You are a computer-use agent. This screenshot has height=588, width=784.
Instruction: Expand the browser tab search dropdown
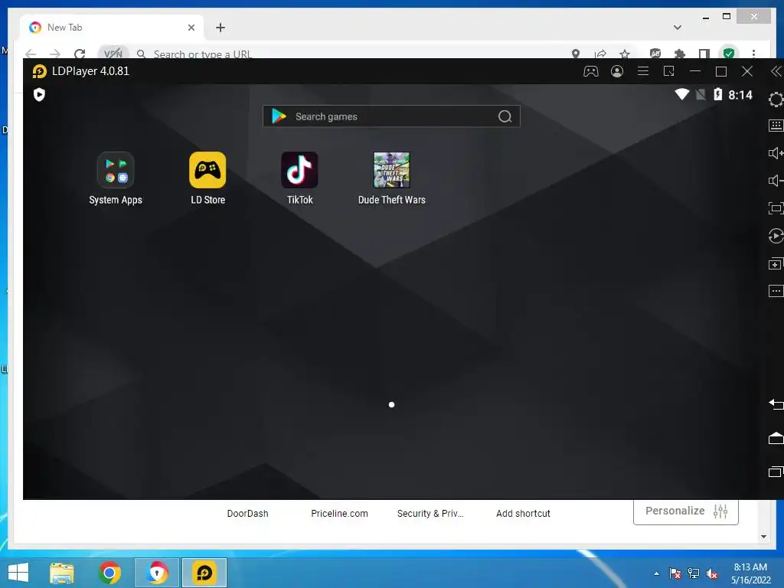tap(678, 28)
